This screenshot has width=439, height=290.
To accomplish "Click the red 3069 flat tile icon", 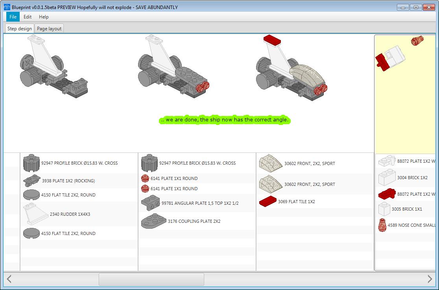I will [268, 201].
